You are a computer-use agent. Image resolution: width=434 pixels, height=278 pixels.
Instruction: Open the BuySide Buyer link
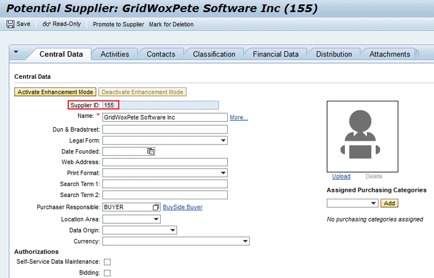(182, 207)
